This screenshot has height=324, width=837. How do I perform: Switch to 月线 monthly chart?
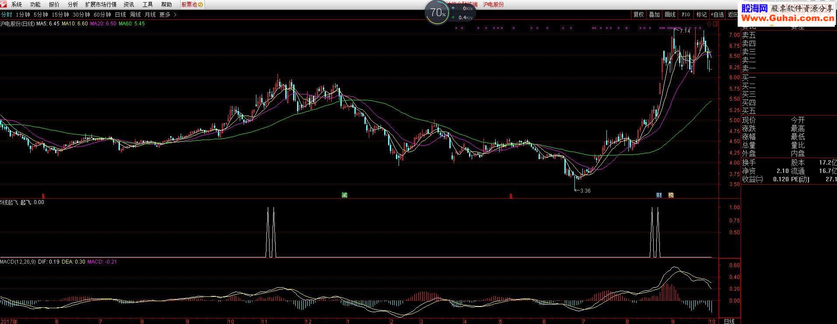tap(150, 14)
